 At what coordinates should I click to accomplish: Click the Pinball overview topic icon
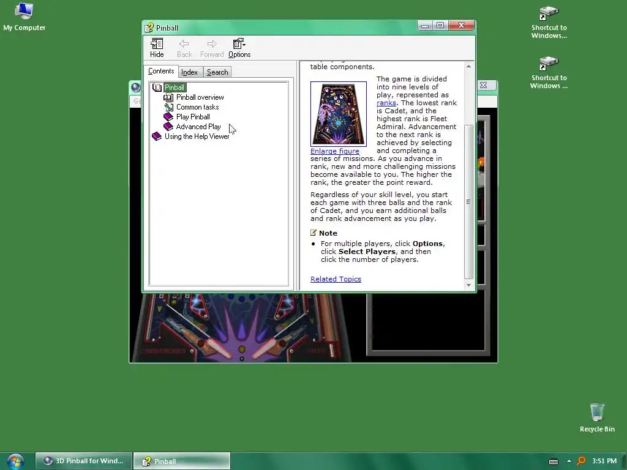tap(168, 97)
